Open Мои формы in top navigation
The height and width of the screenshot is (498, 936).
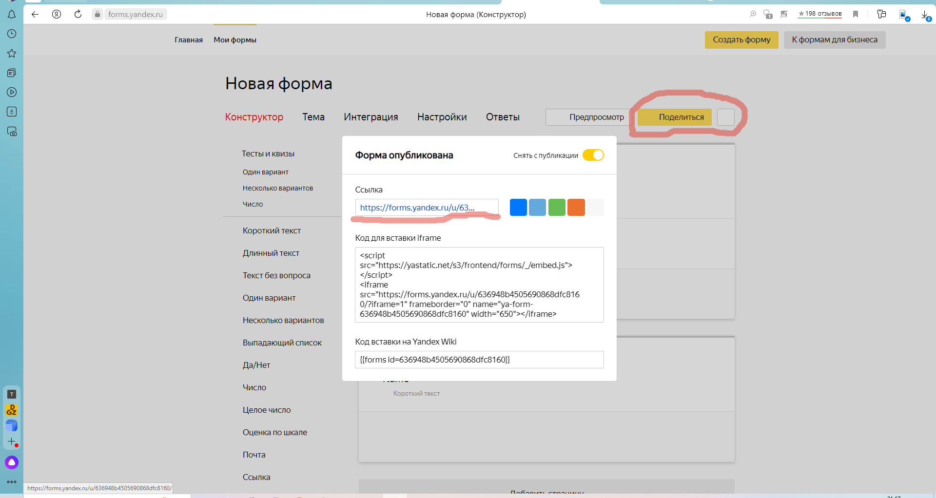[x=235, y=40]
